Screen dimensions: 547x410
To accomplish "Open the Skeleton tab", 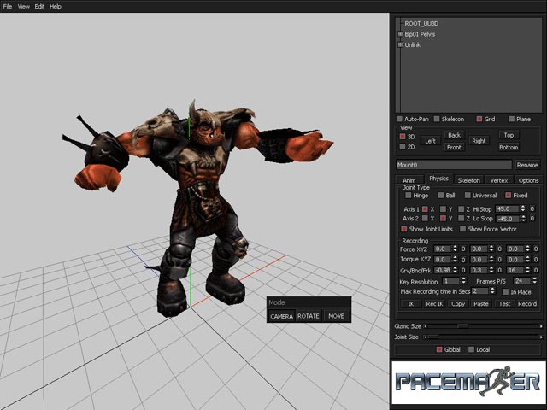I will pyautogui.click(x=468, y=180).
